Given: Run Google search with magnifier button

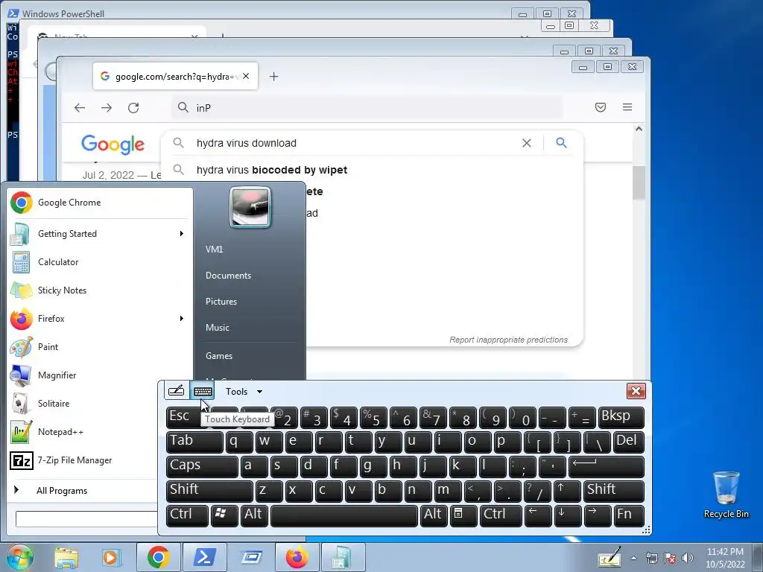Looking at the screenshot, I should pyautogui.click(x=561, y=142).
